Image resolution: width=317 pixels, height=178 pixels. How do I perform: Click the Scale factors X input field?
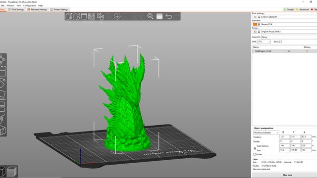click(x=284, y=146)
